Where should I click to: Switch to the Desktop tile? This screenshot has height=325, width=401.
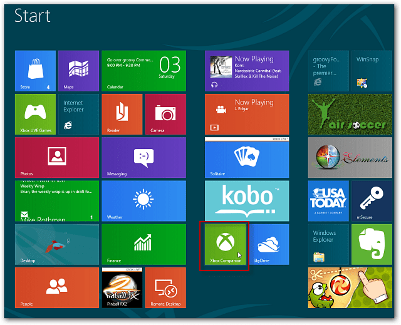click(57, 244)
